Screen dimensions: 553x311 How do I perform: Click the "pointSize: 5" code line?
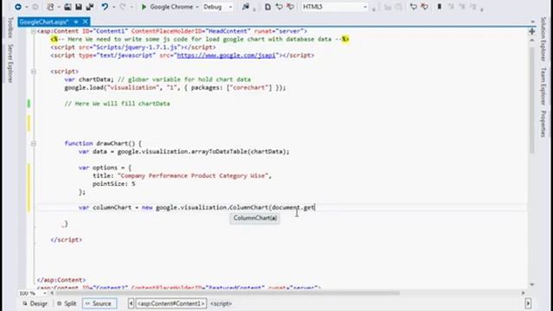click(114, 184)
